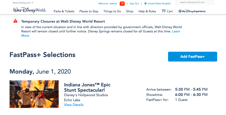Open the Help & Rules menu
This screenshot has height=115, width=226.
click(147, 11)
